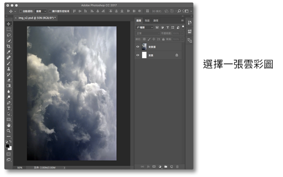Expand the 種類 layer filter dropdown
Viewport: 283px width, 177px height.
[145, 27]
